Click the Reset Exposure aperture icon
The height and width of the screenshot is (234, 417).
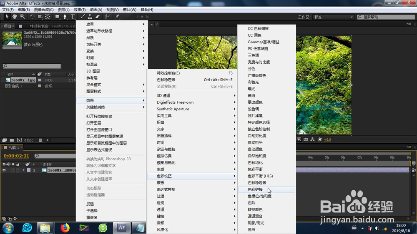pos(320,139)
